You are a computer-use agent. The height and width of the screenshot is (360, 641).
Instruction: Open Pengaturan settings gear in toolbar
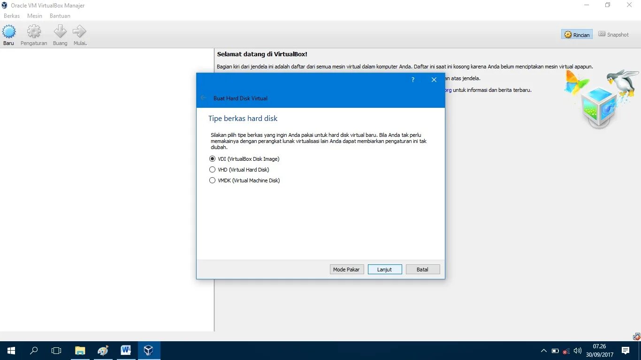pos(34,32)
